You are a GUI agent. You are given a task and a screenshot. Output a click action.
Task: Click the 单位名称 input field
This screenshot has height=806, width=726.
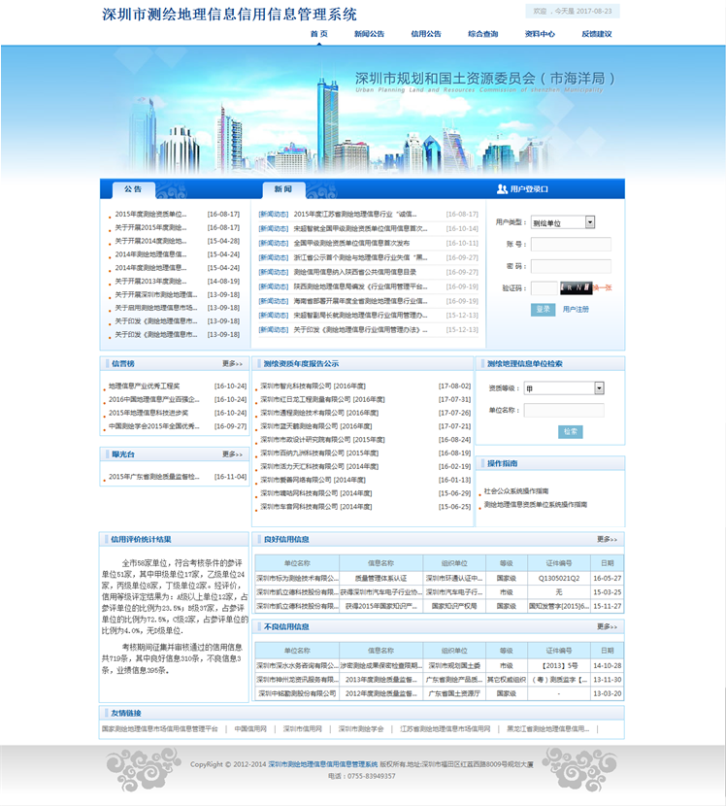click(564, 410)
